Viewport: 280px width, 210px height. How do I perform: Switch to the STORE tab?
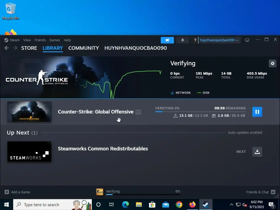pyautogui.click(x=29, y=48)
